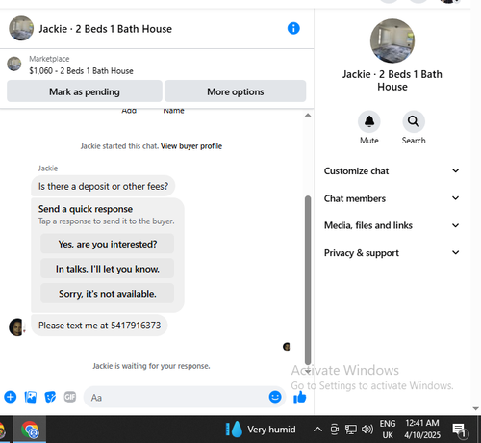The width and height of the screenshot is (481, 443).
Task: Expand Media, files and links section
Action: pyautogui.click(x=392, y=225)
